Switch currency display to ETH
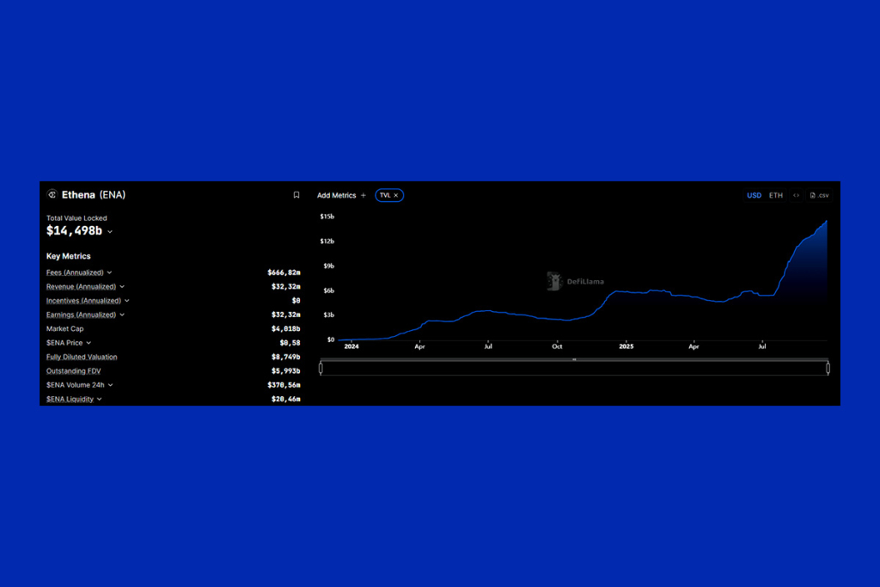 [x=776, y=195]
